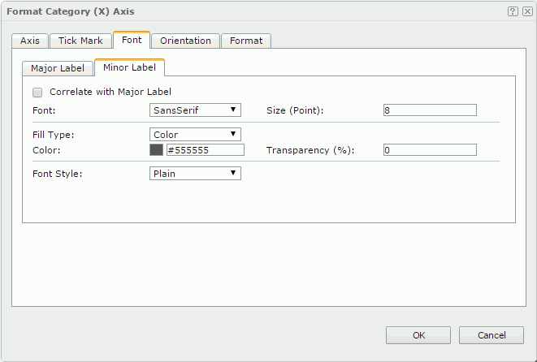Click the Transparency (%) input field

[430, 150]
